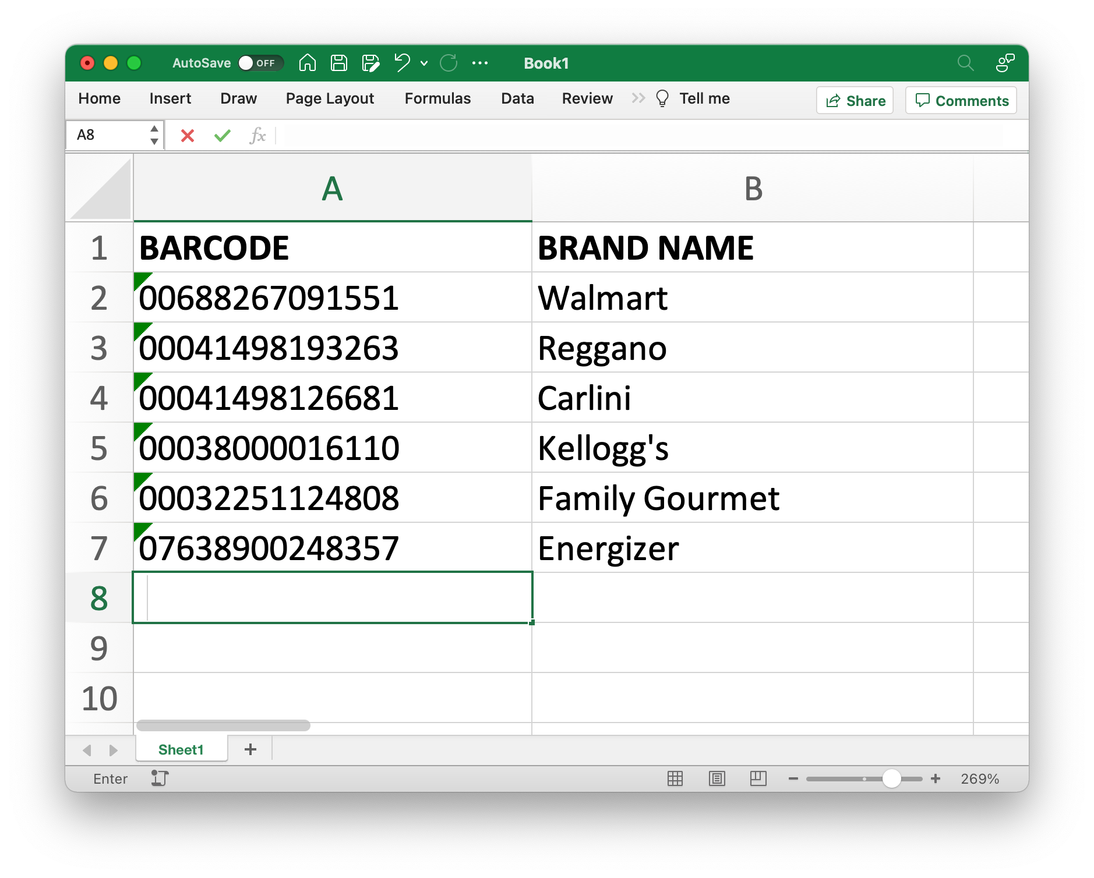Select row 5 header
This screenshot has height=878, width=1094.
(x=99, y=448)
